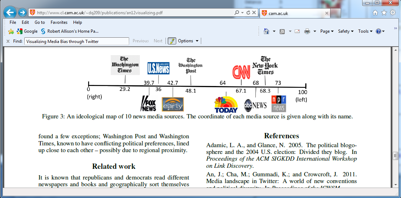Expand the Find bar Options dropdown
Image resolution: width=401 pixels, height=198 pixels.
pyautogui.click(x=188, y=41)
